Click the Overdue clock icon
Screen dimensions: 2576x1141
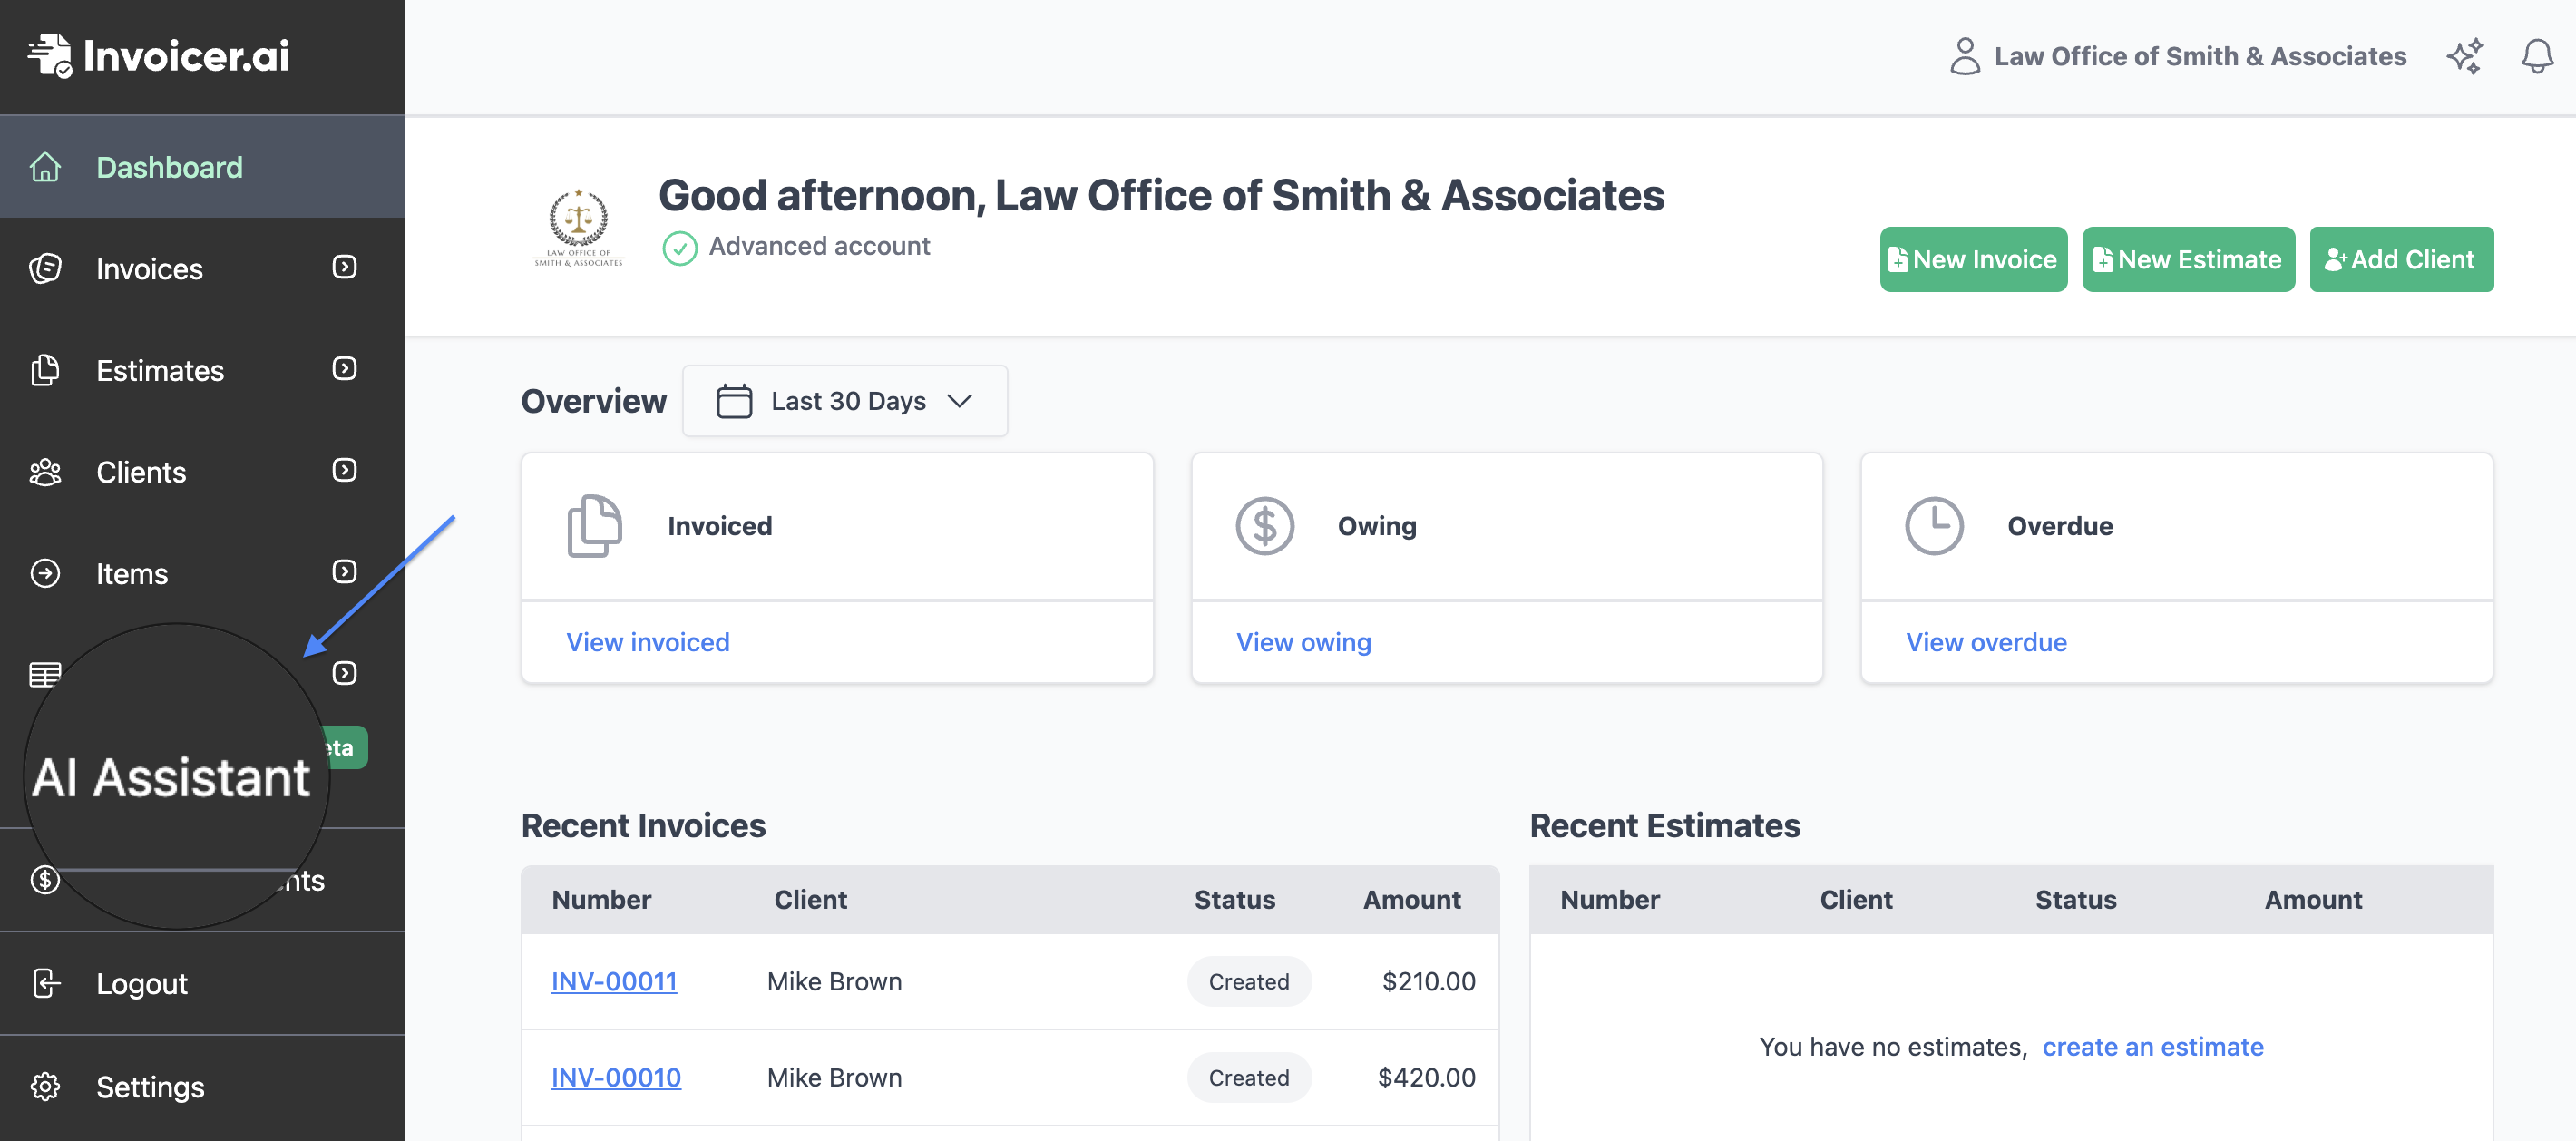point(1932,525)
